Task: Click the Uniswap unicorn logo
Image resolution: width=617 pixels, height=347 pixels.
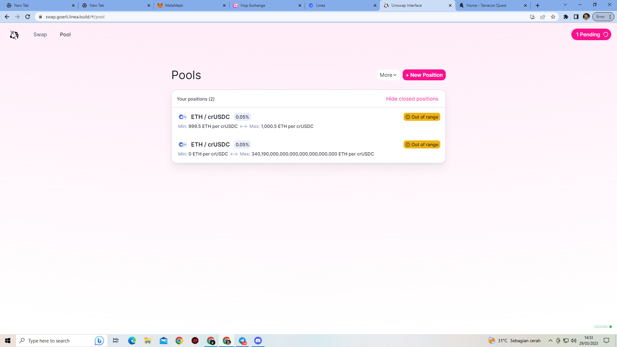Action: (14, 35)
